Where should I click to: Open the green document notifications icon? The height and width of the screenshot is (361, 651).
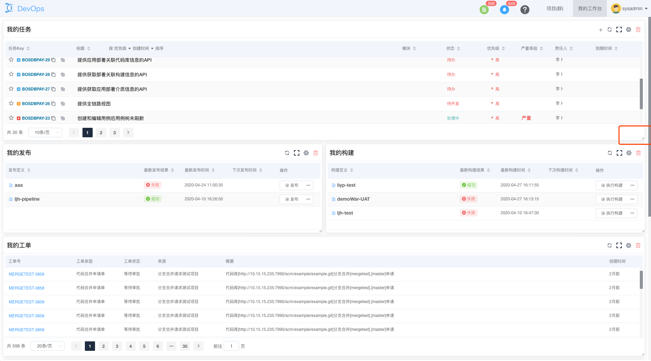(x=484, y=9)
